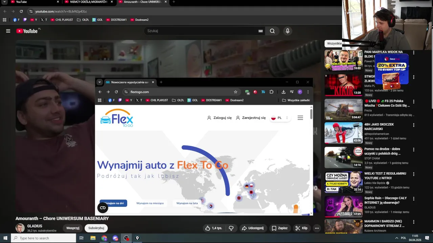This screenshot has width=433, height=243.
Task: Select 'Wynajem na lata' tab
Action: 187,203
